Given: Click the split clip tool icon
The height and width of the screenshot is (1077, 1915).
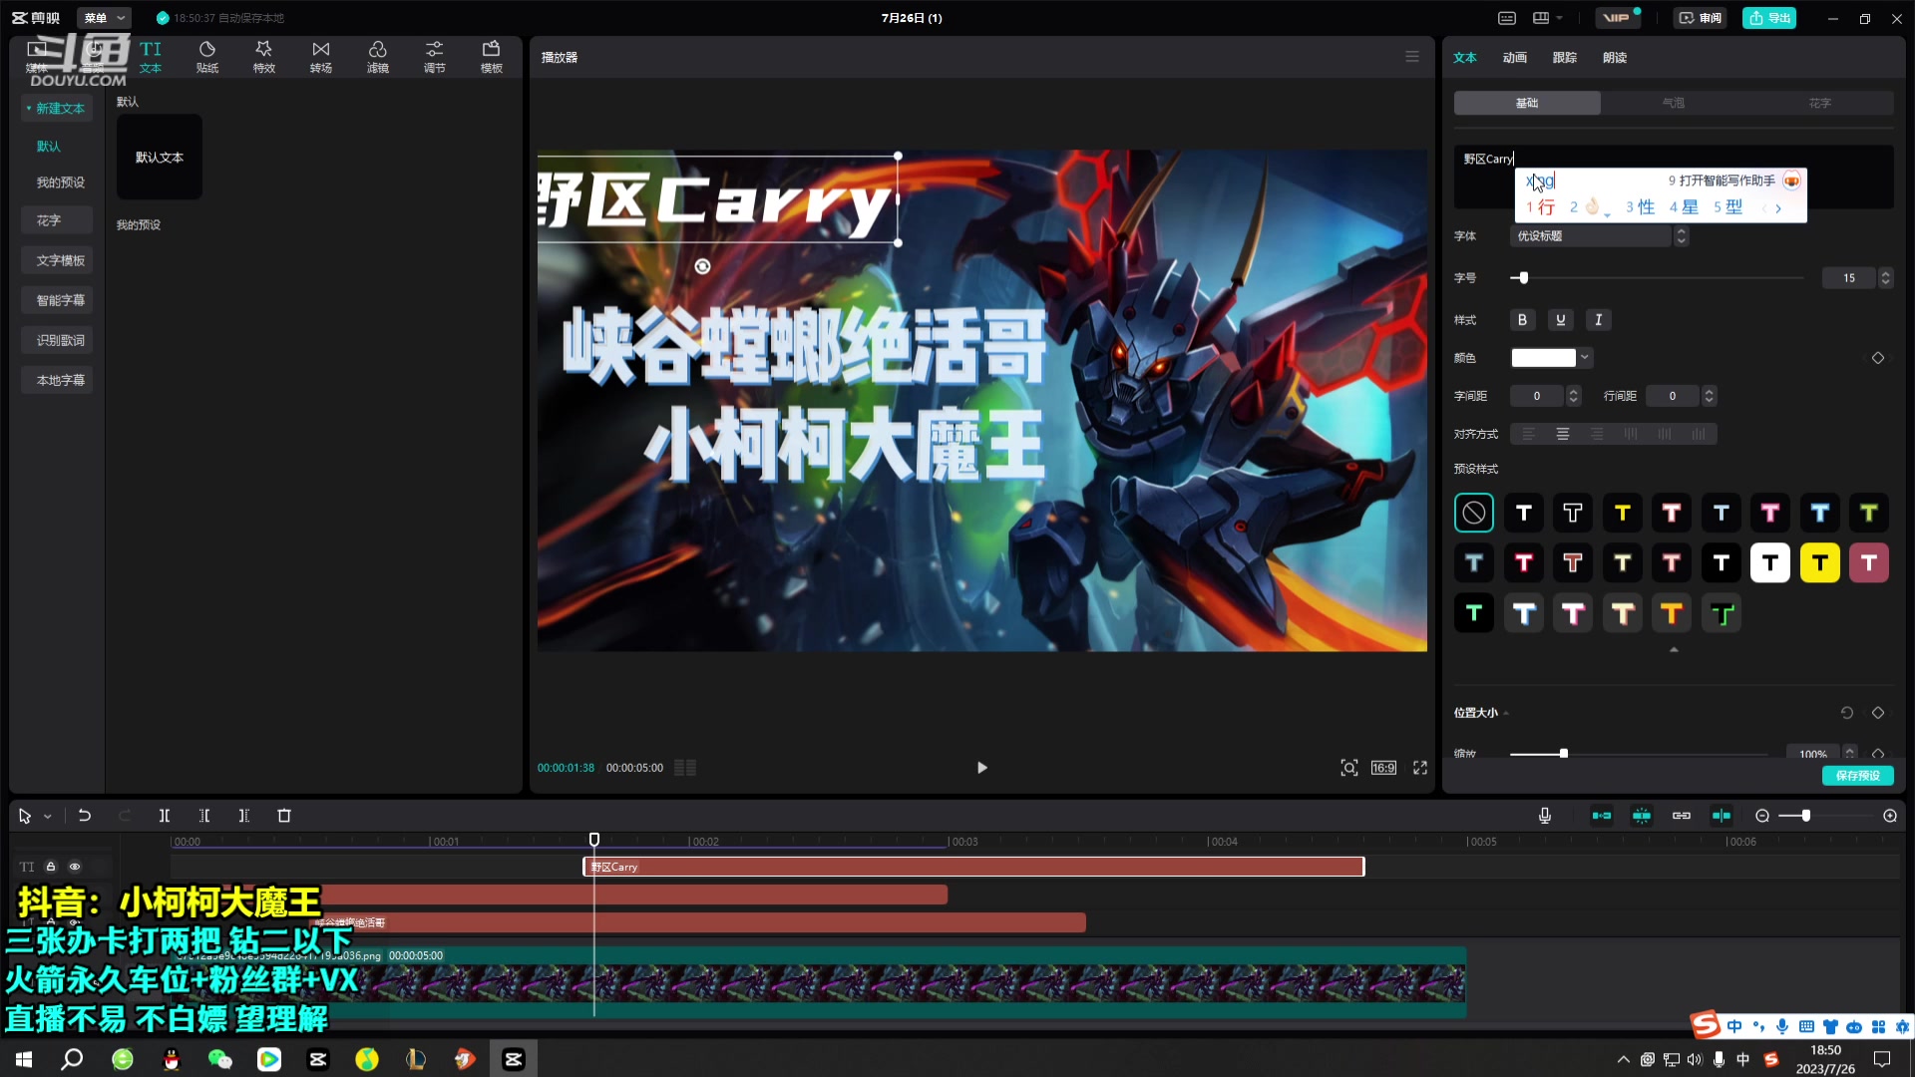Looking at the screenshot, I should tap(165, 816).
